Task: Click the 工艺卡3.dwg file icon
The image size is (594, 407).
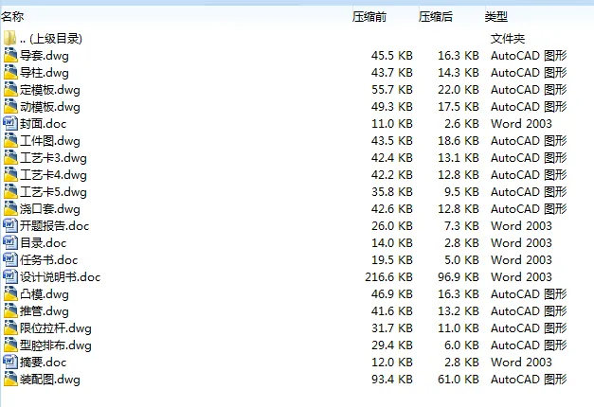Action: click(x=10, y=157)
